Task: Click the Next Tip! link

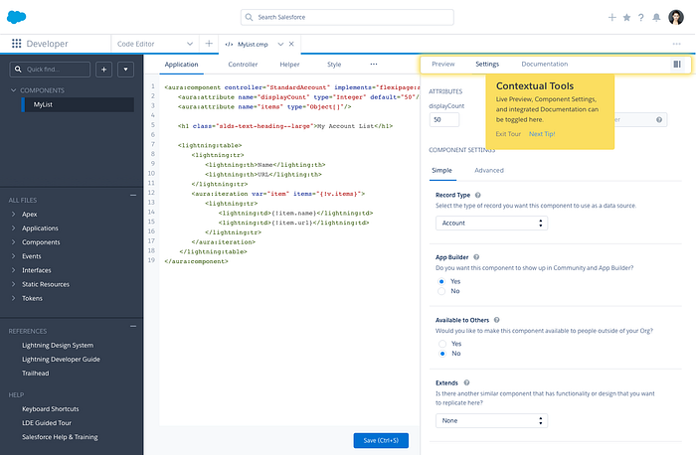Action: click(542, 133)
